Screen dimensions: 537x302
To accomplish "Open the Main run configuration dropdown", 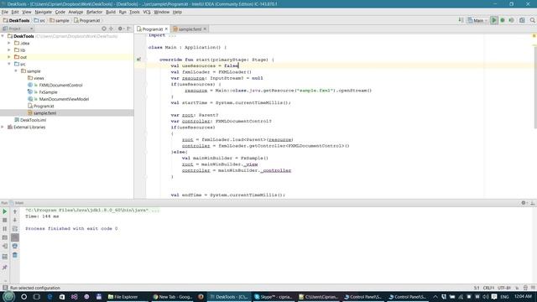I will [477, 20].
